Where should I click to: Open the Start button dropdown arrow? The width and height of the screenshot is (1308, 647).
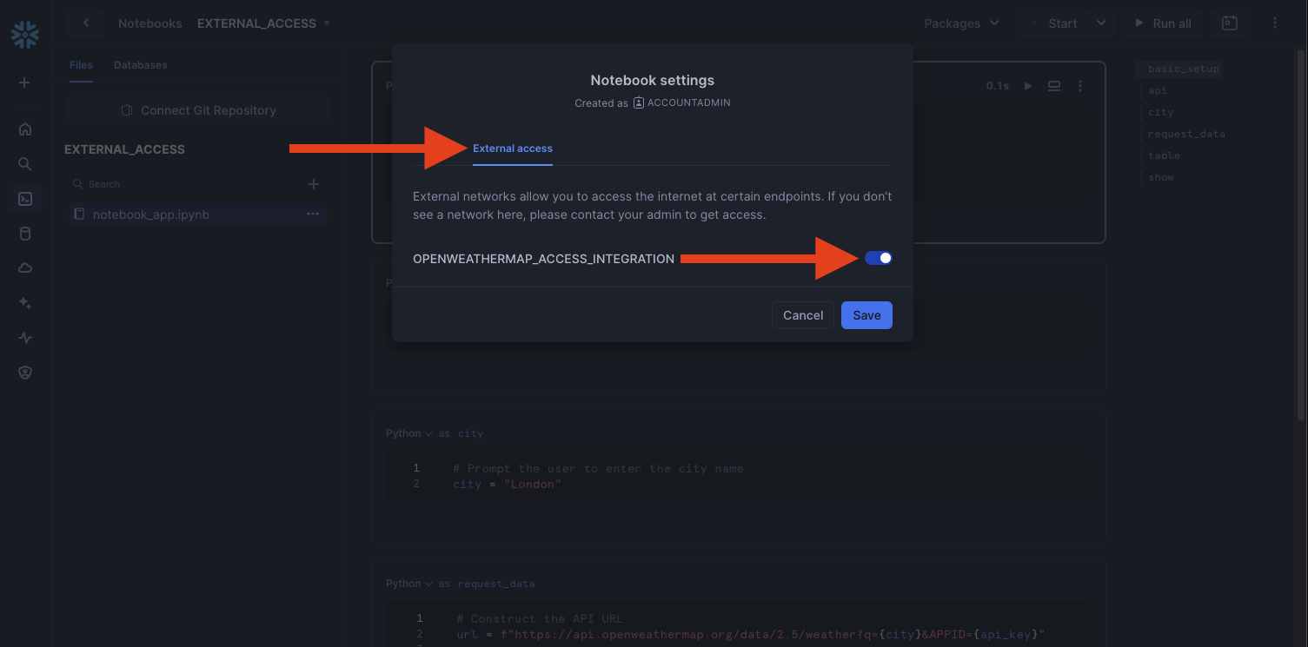(1101, 23)
